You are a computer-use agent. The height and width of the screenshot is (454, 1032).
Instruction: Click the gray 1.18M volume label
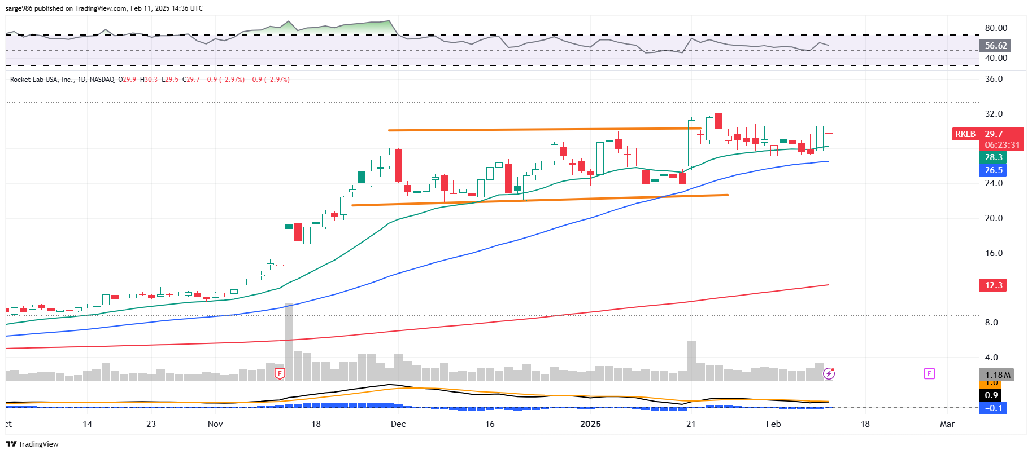coord(997,374)
